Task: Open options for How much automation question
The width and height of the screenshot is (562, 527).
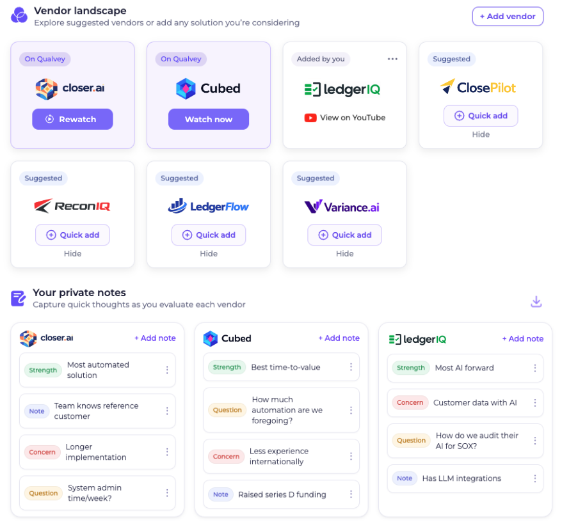Action: point(351,410)
